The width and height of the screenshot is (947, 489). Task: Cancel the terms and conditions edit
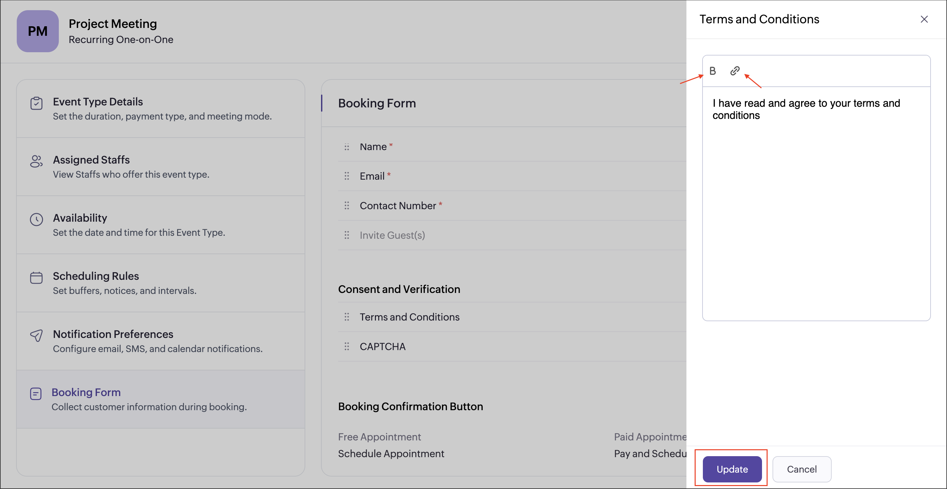(x=801, y=469)
